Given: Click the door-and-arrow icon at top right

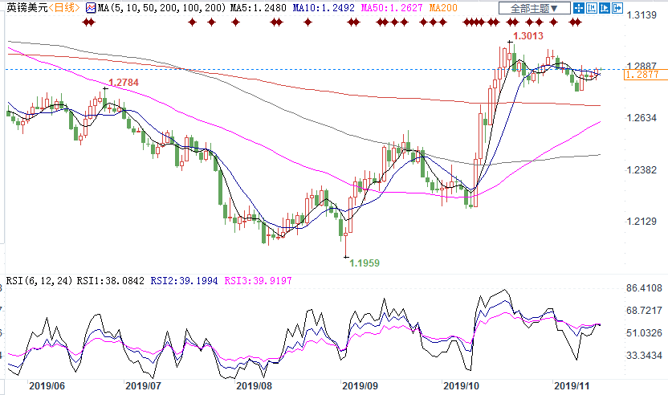Looking at the screenshot, I should tap(617, 8).
